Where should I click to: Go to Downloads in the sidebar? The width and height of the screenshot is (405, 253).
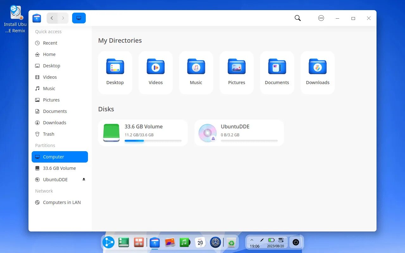tap(60, 123)
